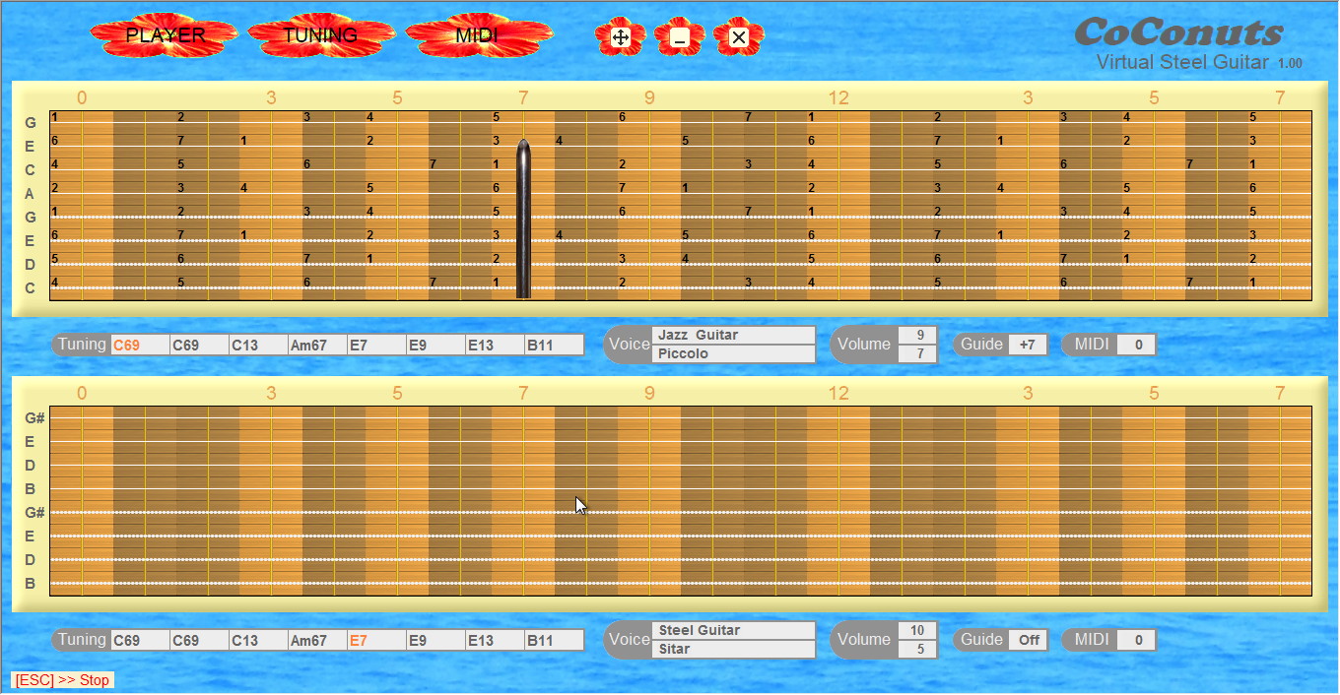The image size is (1340, 695).
Task: Adjust lower guitar volume value 5
Action: [918, 649]
